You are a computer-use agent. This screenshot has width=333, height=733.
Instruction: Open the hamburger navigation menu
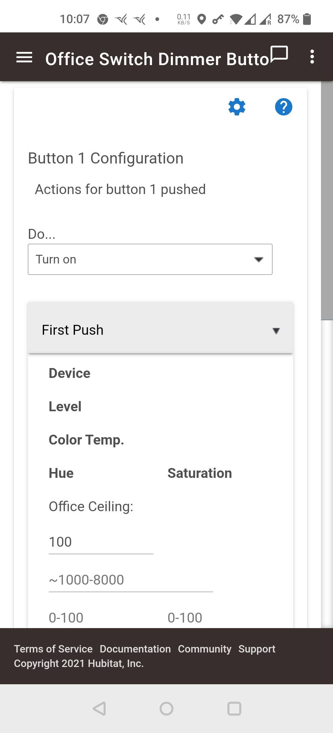point(24,57)
